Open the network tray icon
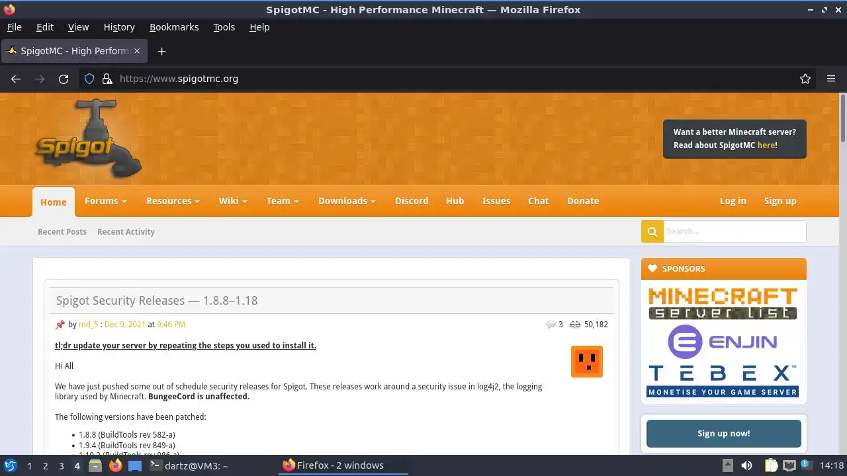 [789, 465]
